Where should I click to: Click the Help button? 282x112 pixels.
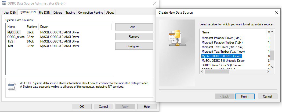[x=147, y=107]
